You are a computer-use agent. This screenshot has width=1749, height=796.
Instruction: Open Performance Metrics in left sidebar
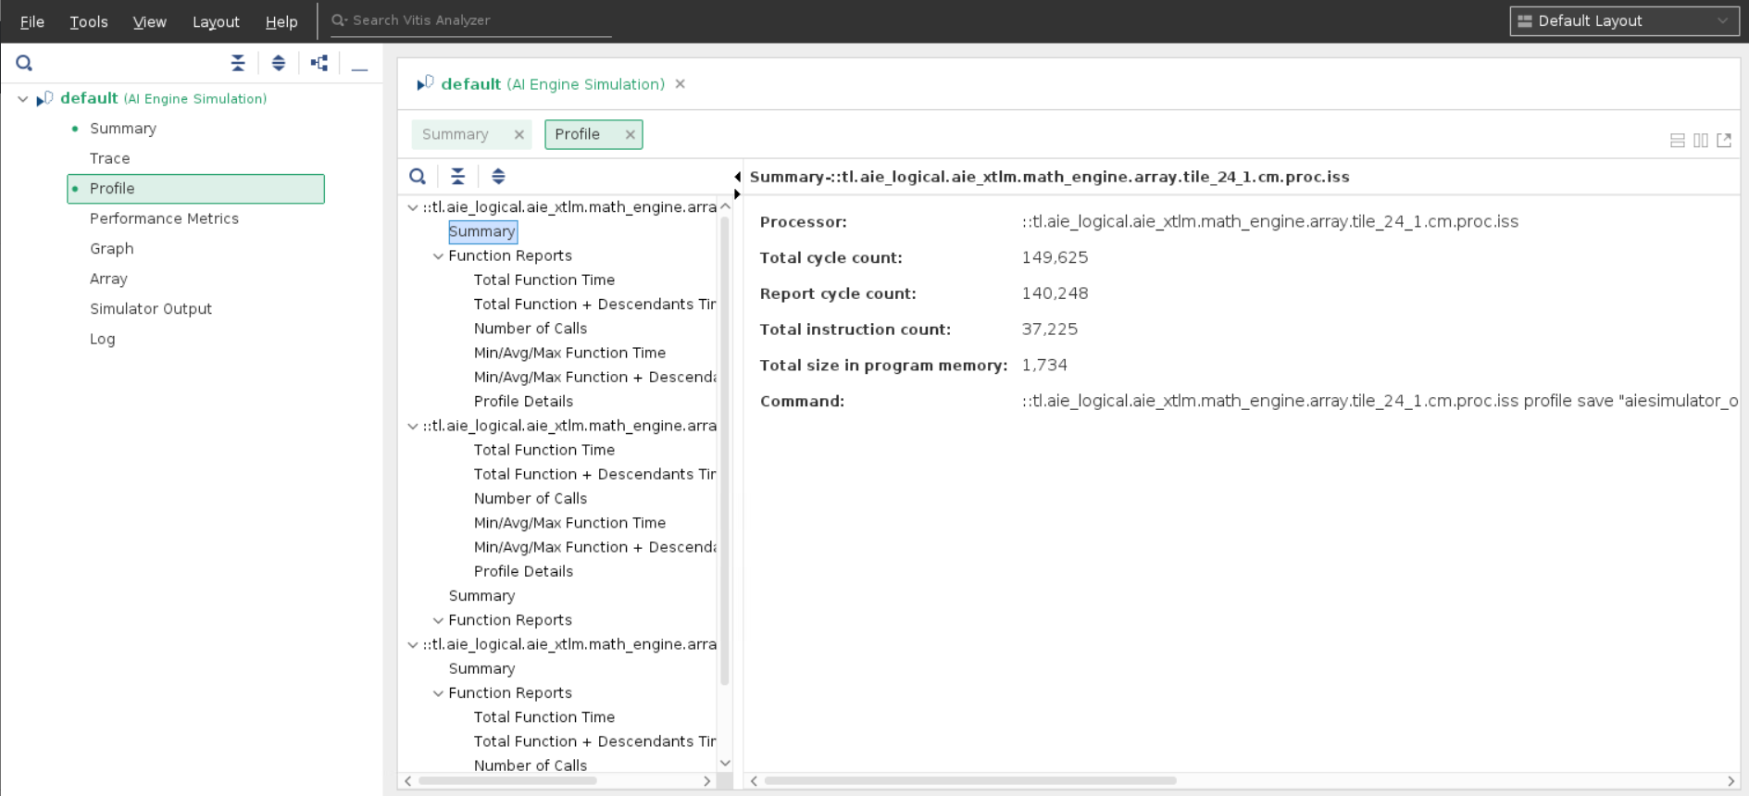click(x=164, y=218)
